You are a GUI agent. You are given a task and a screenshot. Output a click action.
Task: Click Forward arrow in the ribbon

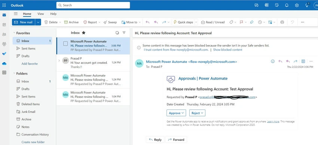[x=164, y=22]
